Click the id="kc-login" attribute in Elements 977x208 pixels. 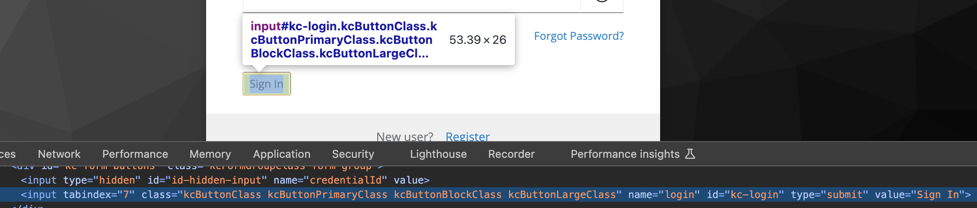click(745, 194)
